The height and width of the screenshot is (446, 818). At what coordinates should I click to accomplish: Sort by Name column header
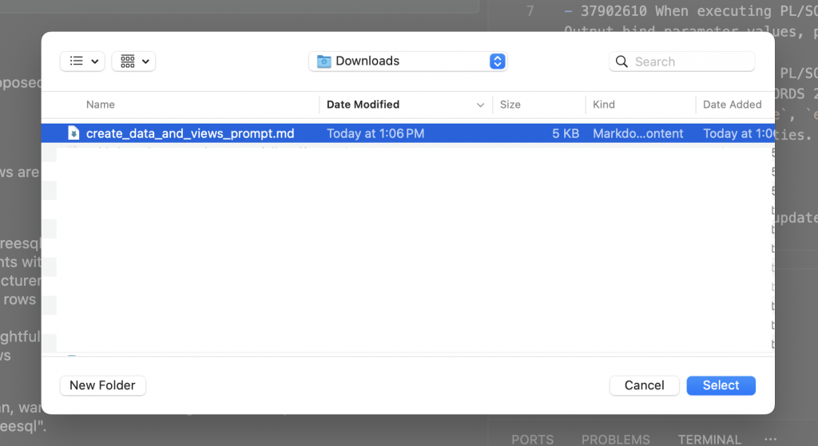(x=100, y=105)
